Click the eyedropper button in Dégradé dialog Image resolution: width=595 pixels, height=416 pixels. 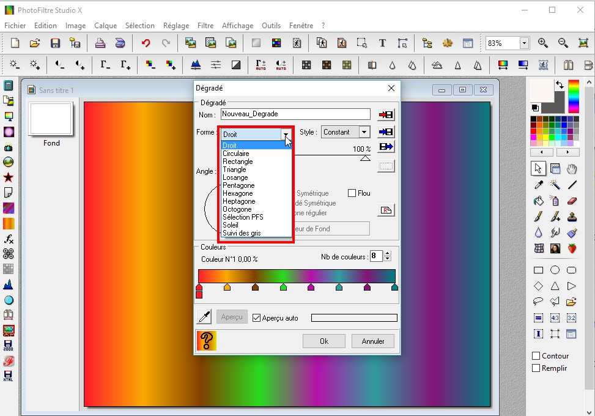pyautogui.click(x=204, y=316)
